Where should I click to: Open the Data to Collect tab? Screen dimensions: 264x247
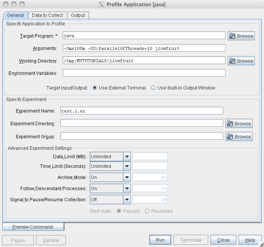47,15
